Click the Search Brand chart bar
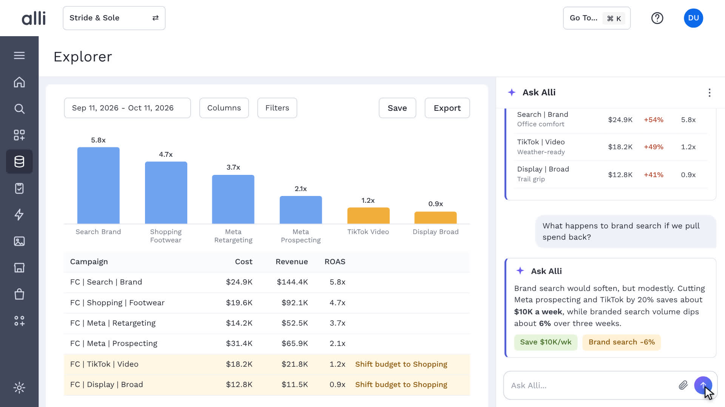This screenshot has width=725, height=407. pyautogui.click(x=98, y=185)
